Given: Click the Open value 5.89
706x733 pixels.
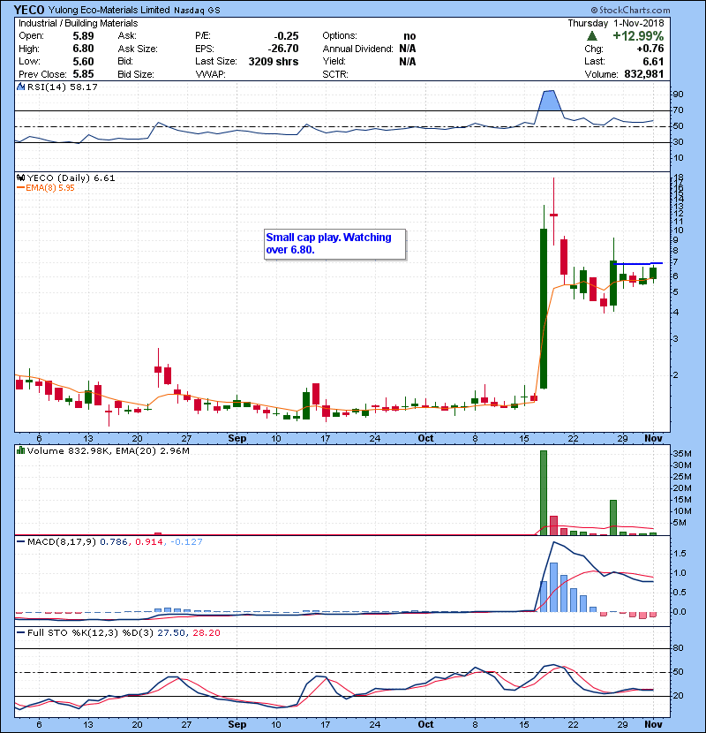Looking at the screenshot, I should 83,36.
